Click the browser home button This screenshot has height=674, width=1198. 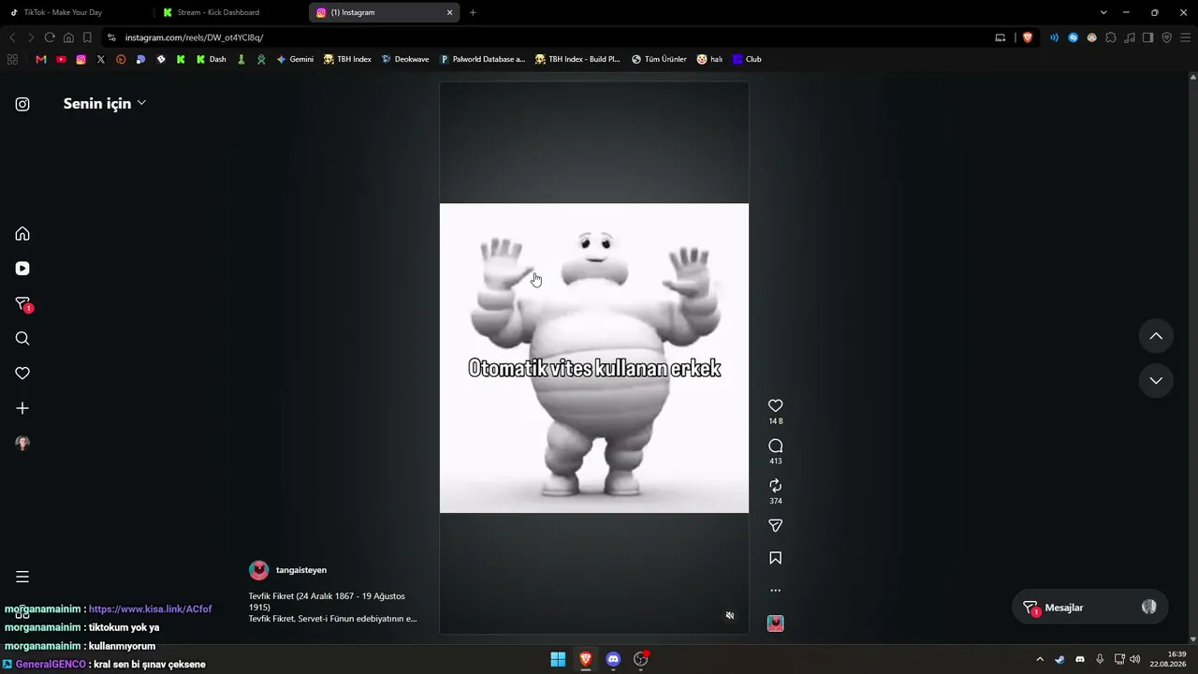(x=68, y=37)
